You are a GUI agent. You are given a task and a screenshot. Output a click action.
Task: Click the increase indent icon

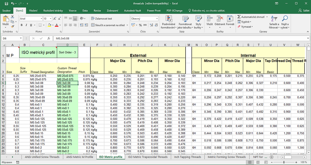pos(86,25)
